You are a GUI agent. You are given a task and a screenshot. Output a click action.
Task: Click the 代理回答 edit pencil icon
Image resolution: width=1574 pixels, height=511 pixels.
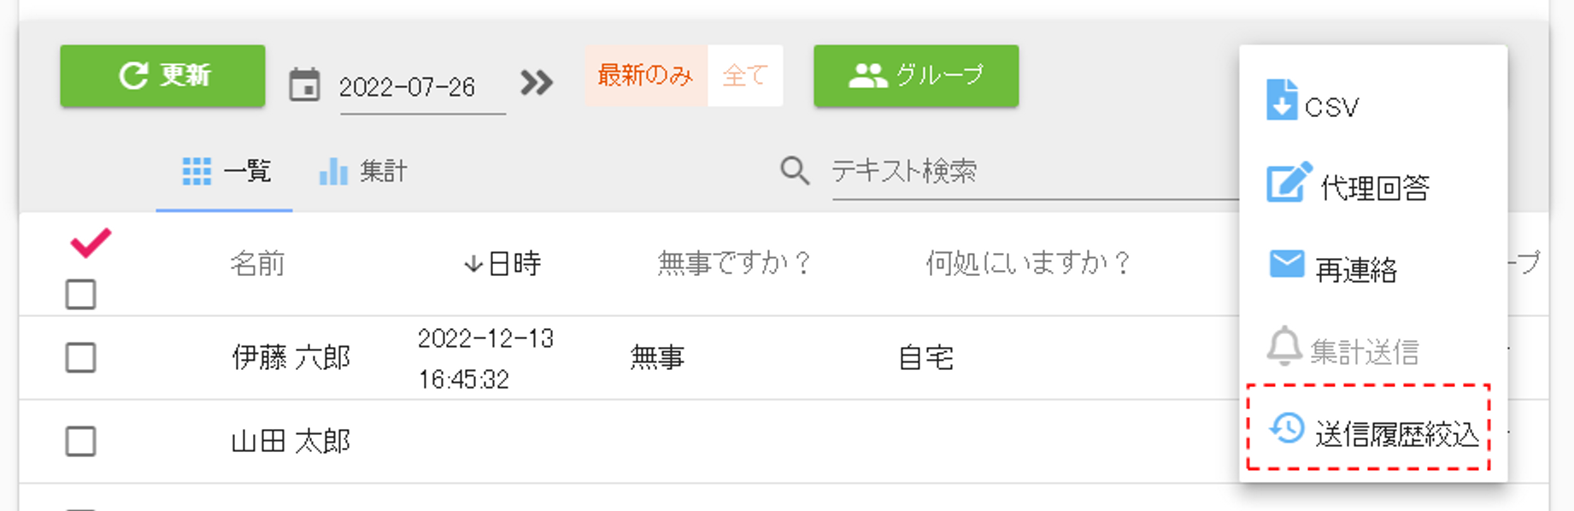(1289, 181)
